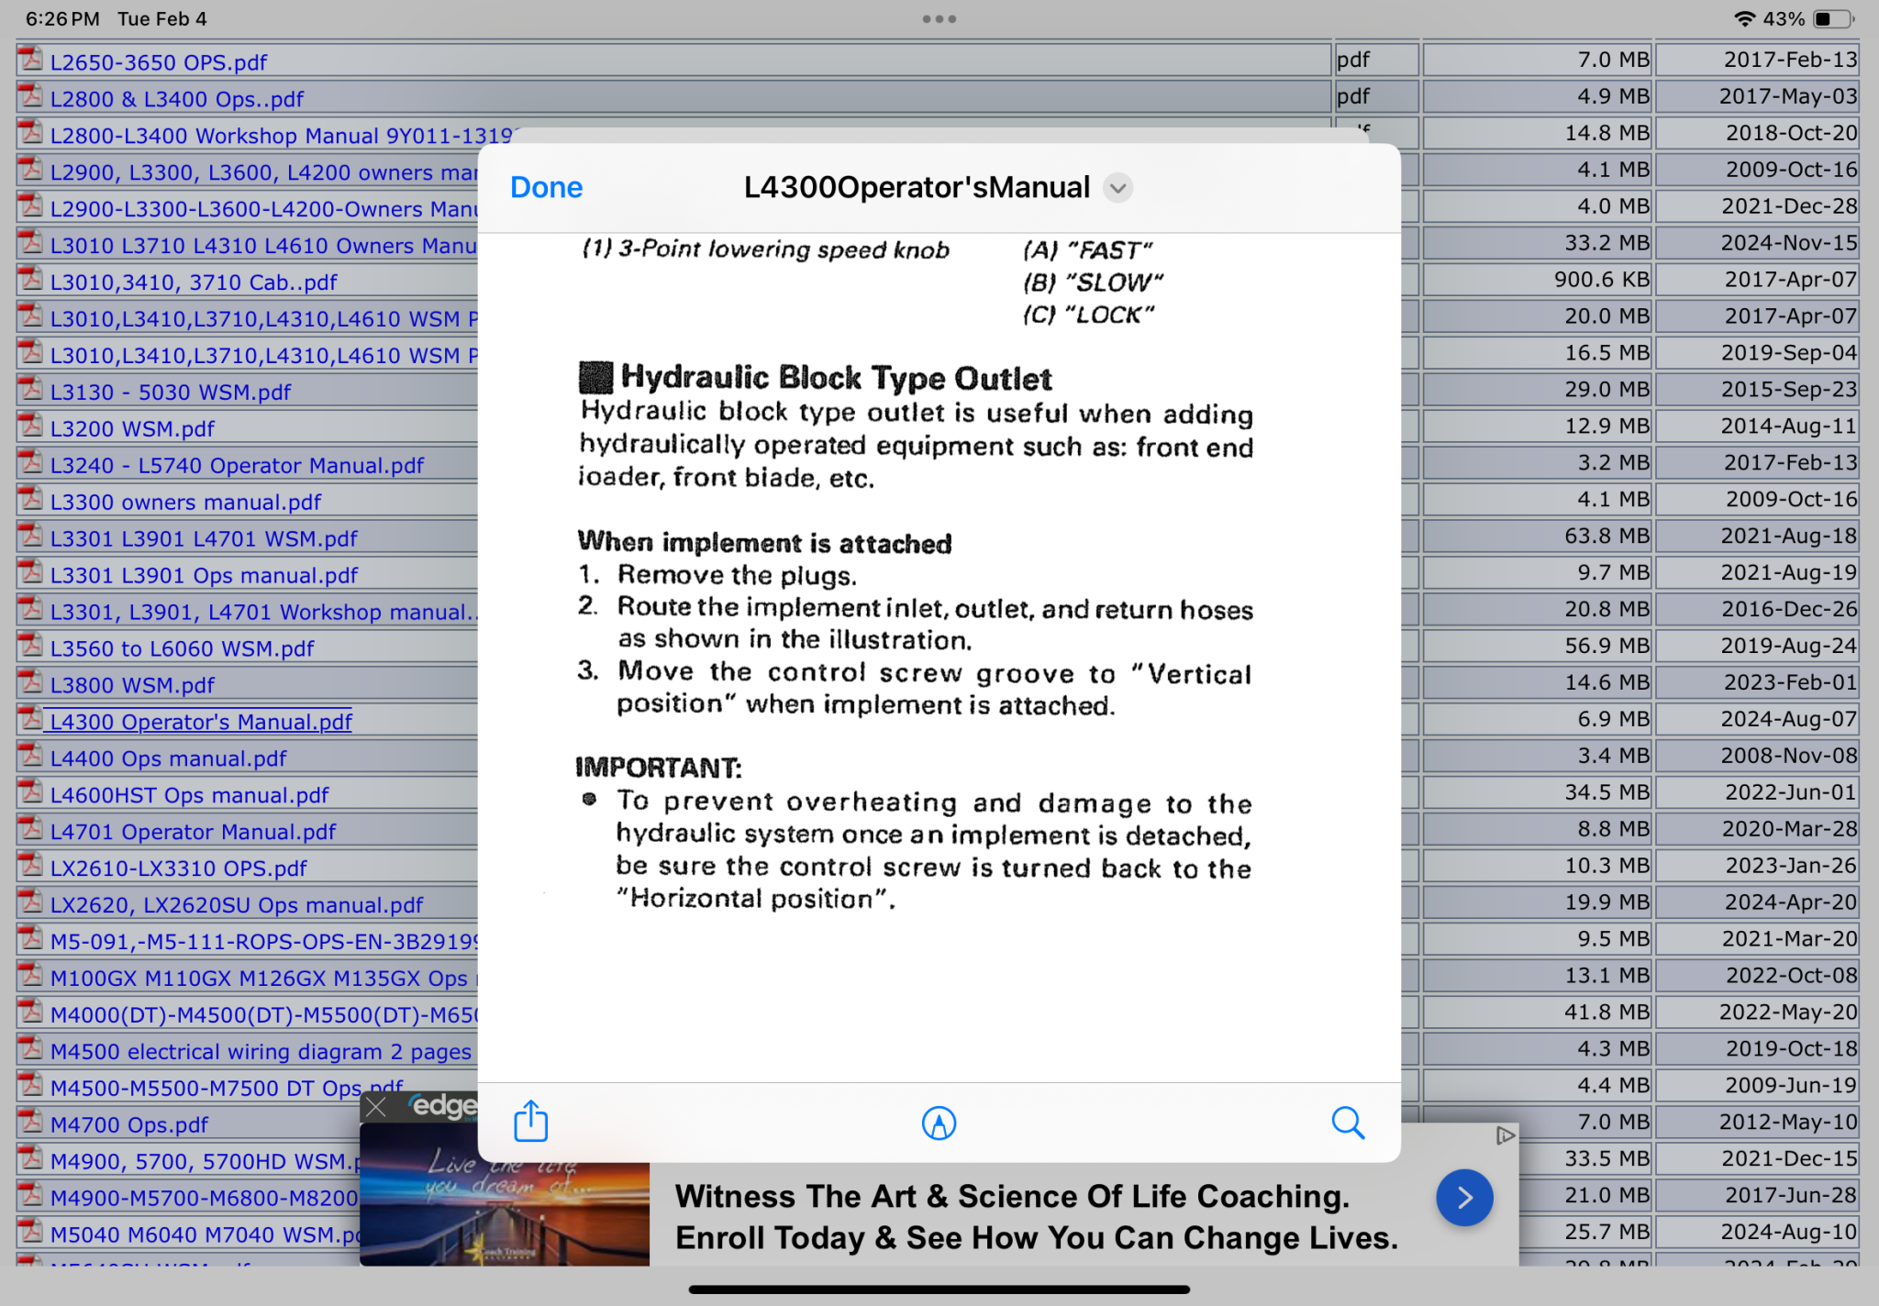Image resolution: width=1879 pixels, height=1306 pixels.
Task: Click the 63.8 MB size cell
Action: point(1537,537)
